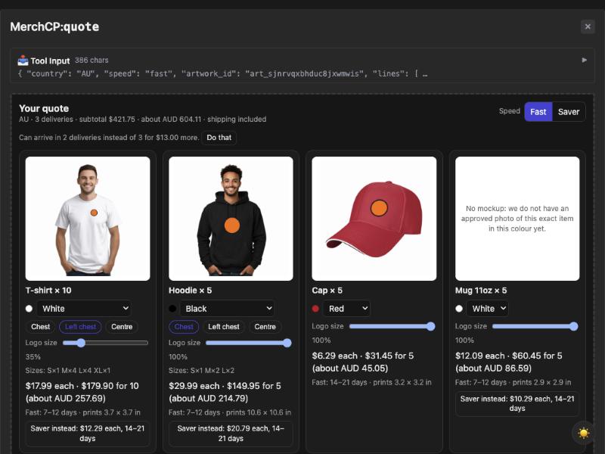Viewport: 605px width, 454px height.
Task: Choose Mug Saver instead at $10.29
Action: [x=517, y=404]
